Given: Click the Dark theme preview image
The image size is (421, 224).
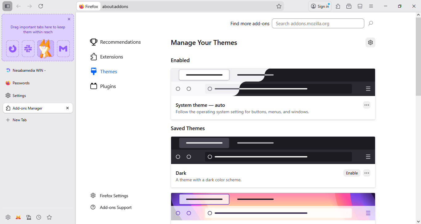Looking at the screenshot, I should click(273, 150).
